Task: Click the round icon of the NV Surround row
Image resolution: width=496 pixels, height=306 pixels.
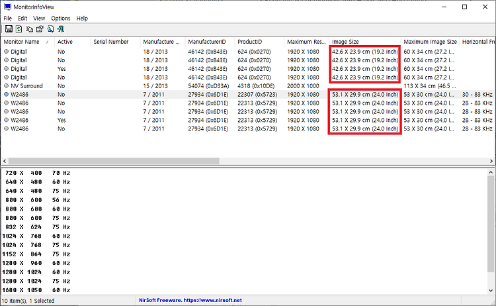Action: 7,86
